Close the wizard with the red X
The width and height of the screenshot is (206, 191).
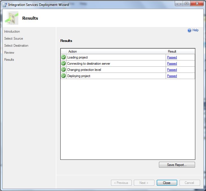(197, 4)
